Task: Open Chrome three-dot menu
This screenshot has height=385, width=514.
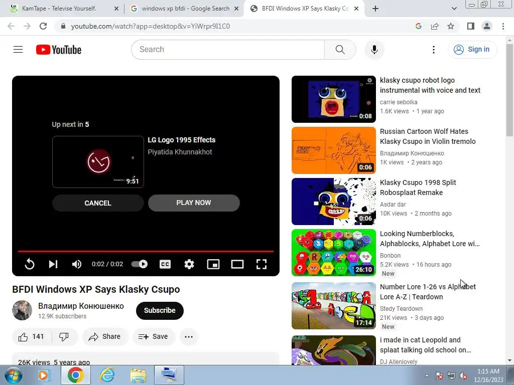Action: click(503, 26)
